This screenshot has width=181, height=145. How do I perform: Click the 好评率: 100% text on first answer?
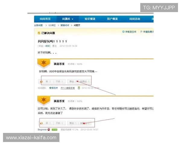75,64
